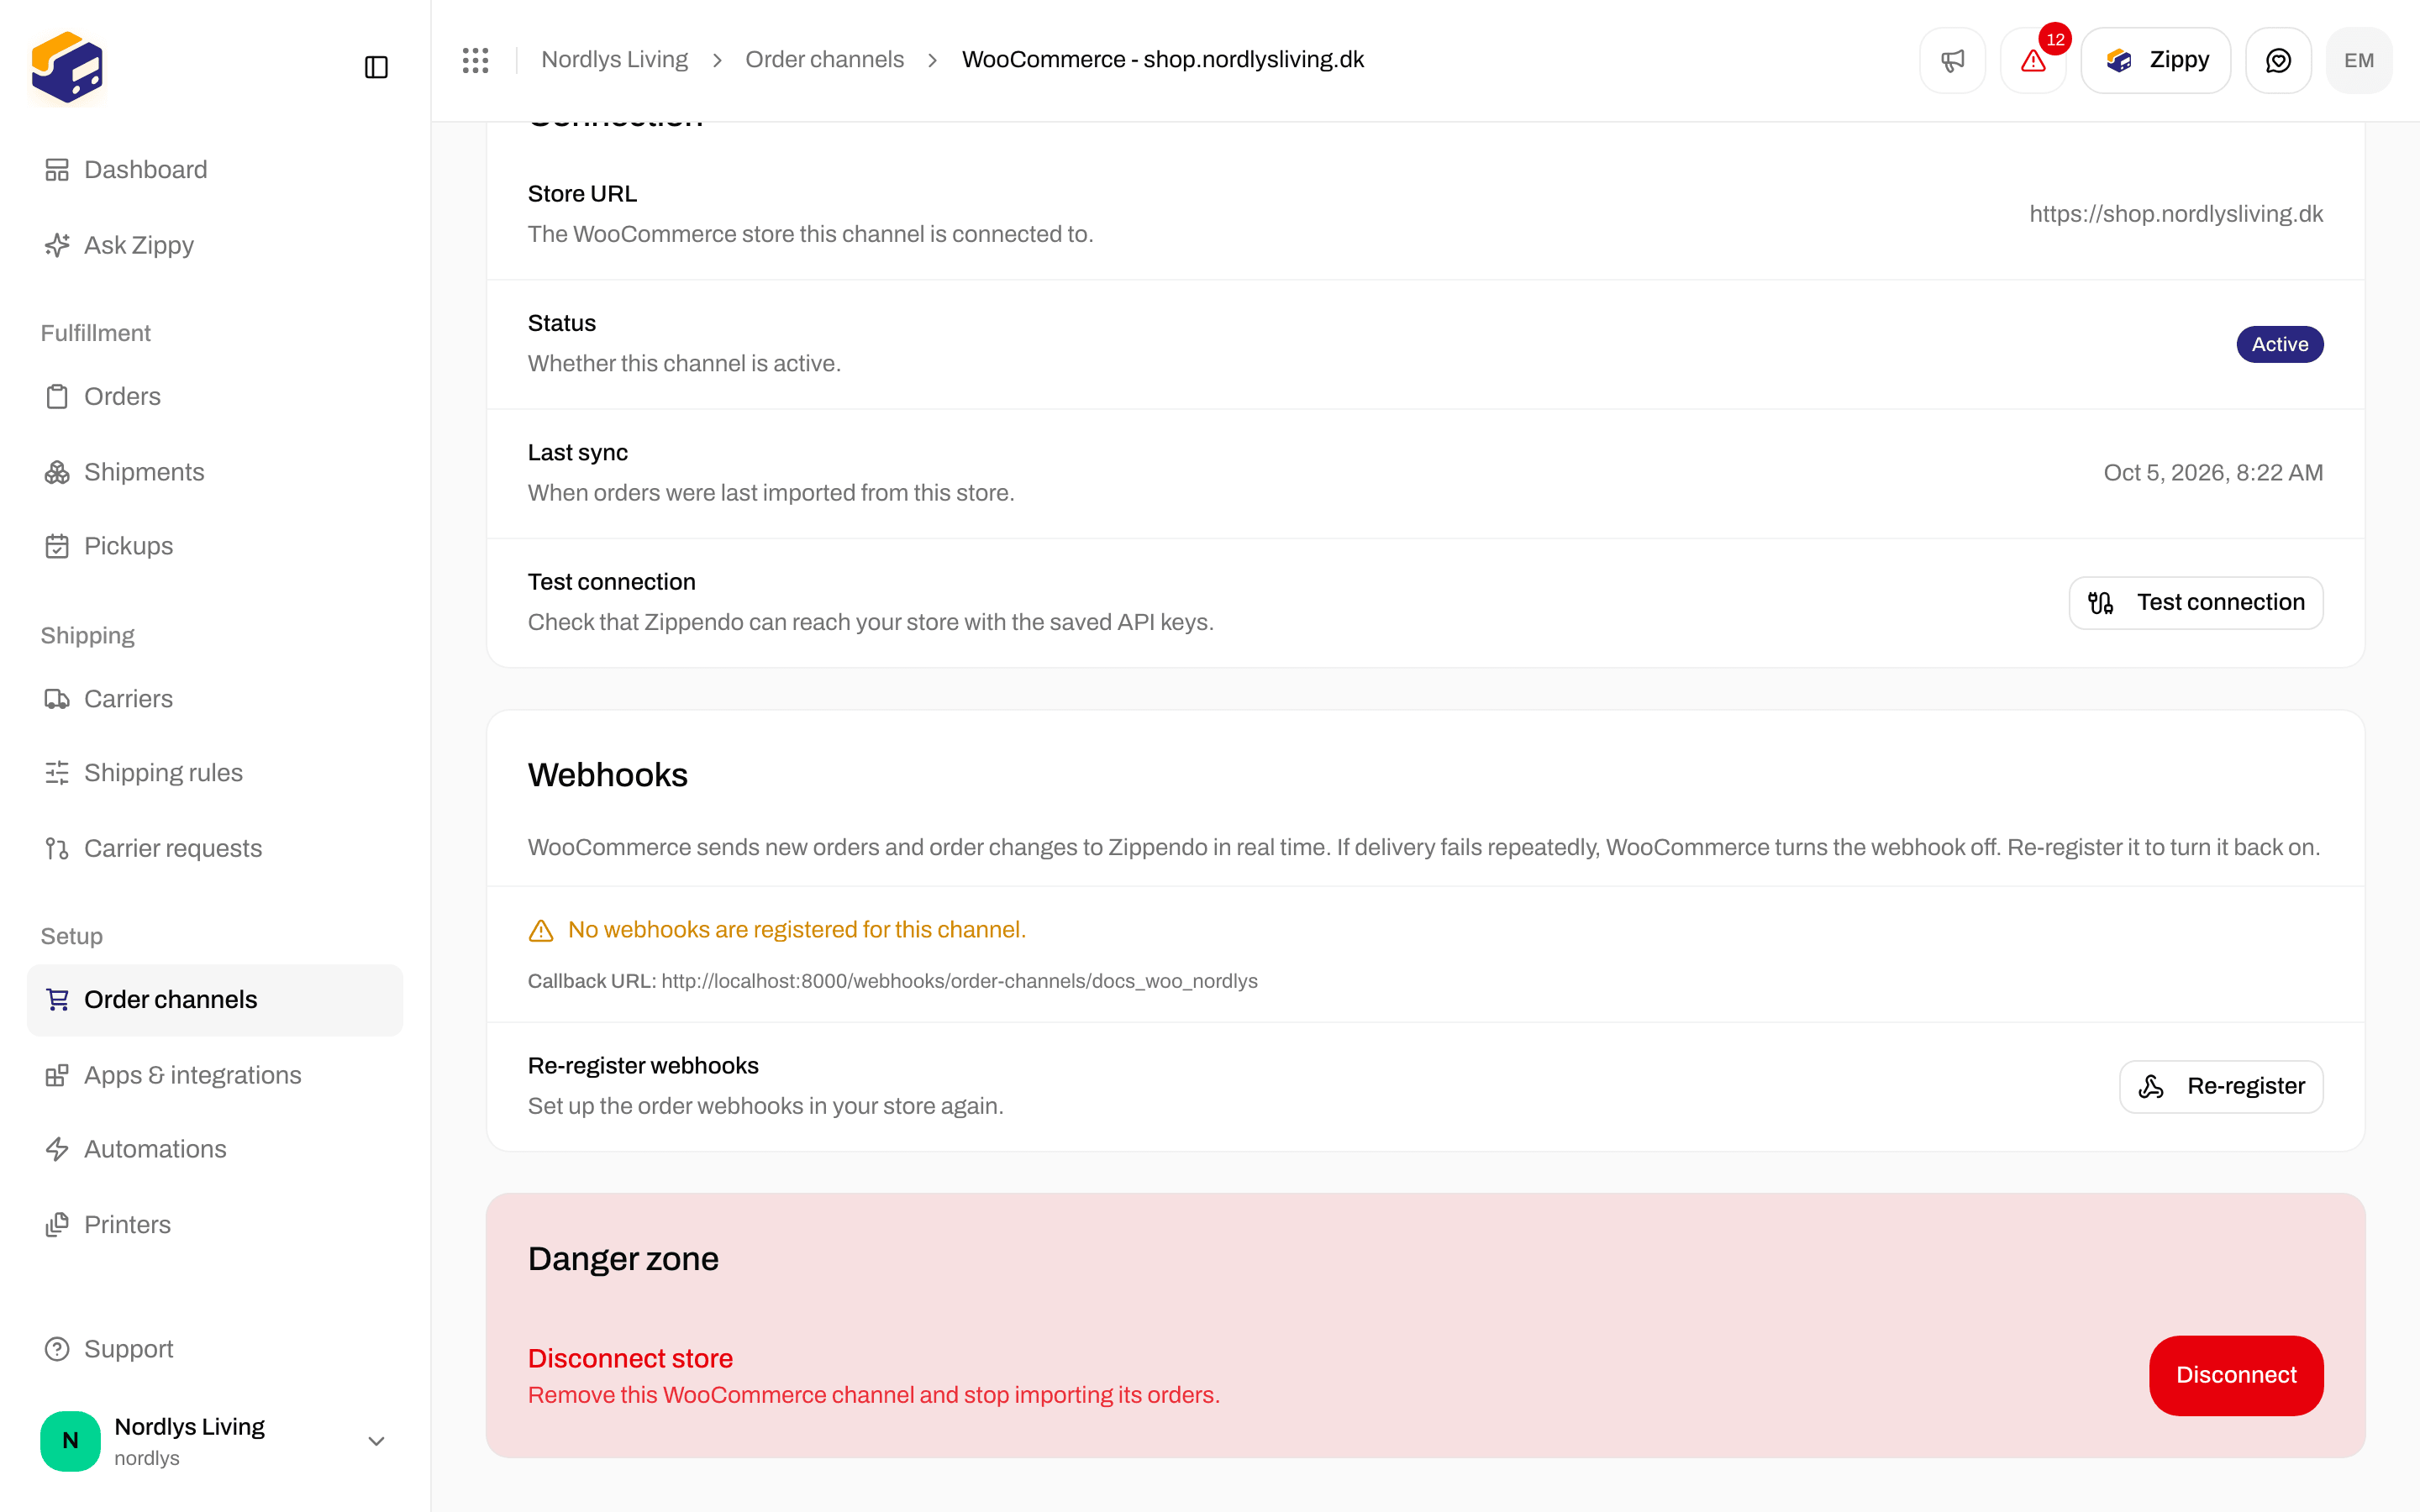Re-register the webhooks
Screen dimensions: 2420x1512
coord(2221,1086)
